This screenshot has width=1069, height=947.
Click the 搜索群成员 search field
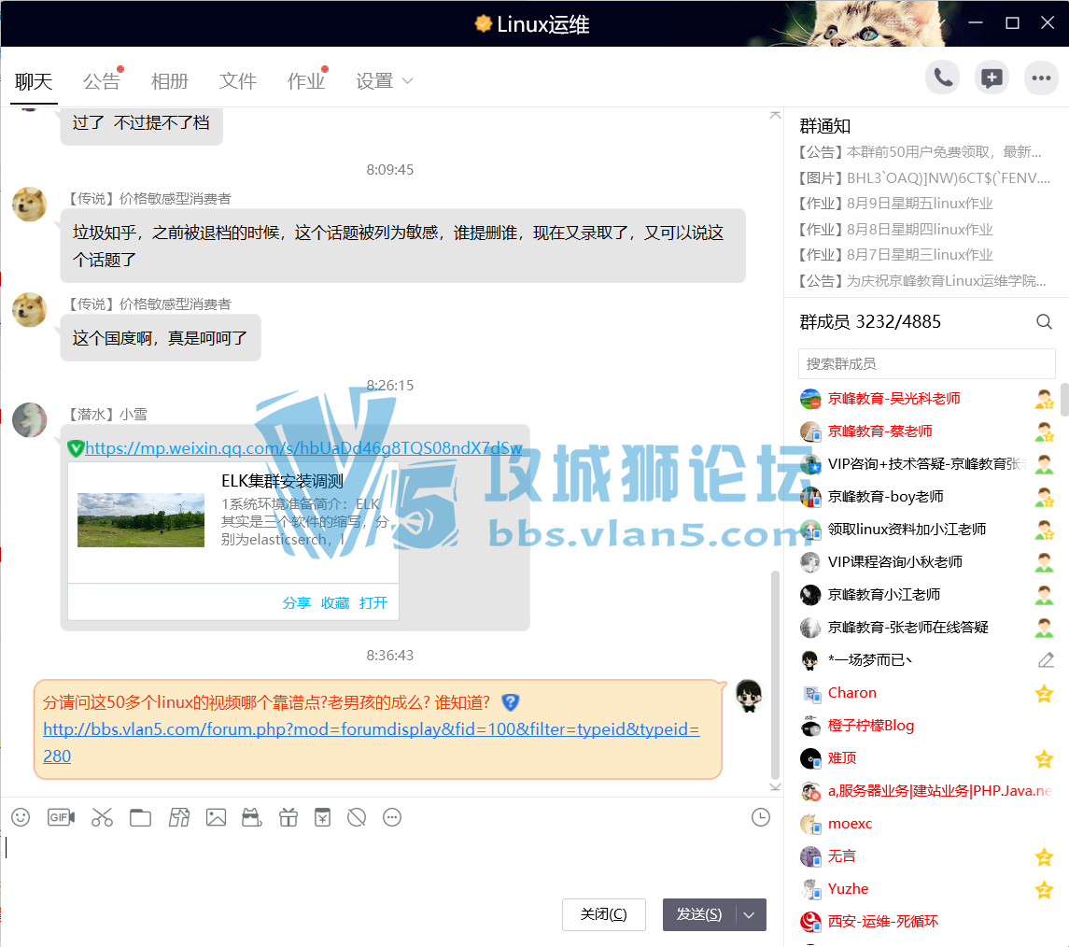point(926,363)
